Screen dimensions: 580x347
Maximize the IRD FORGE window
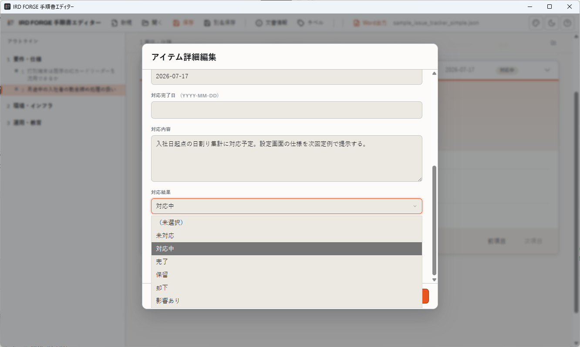[x=550, y=7]
